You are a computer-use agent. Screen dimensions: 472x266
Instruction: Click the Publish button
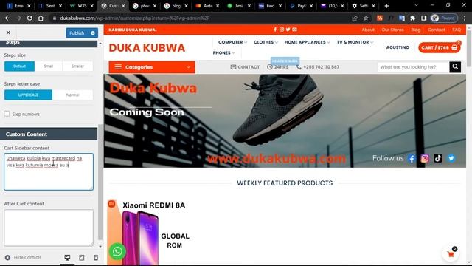click(x=77, y=33)
